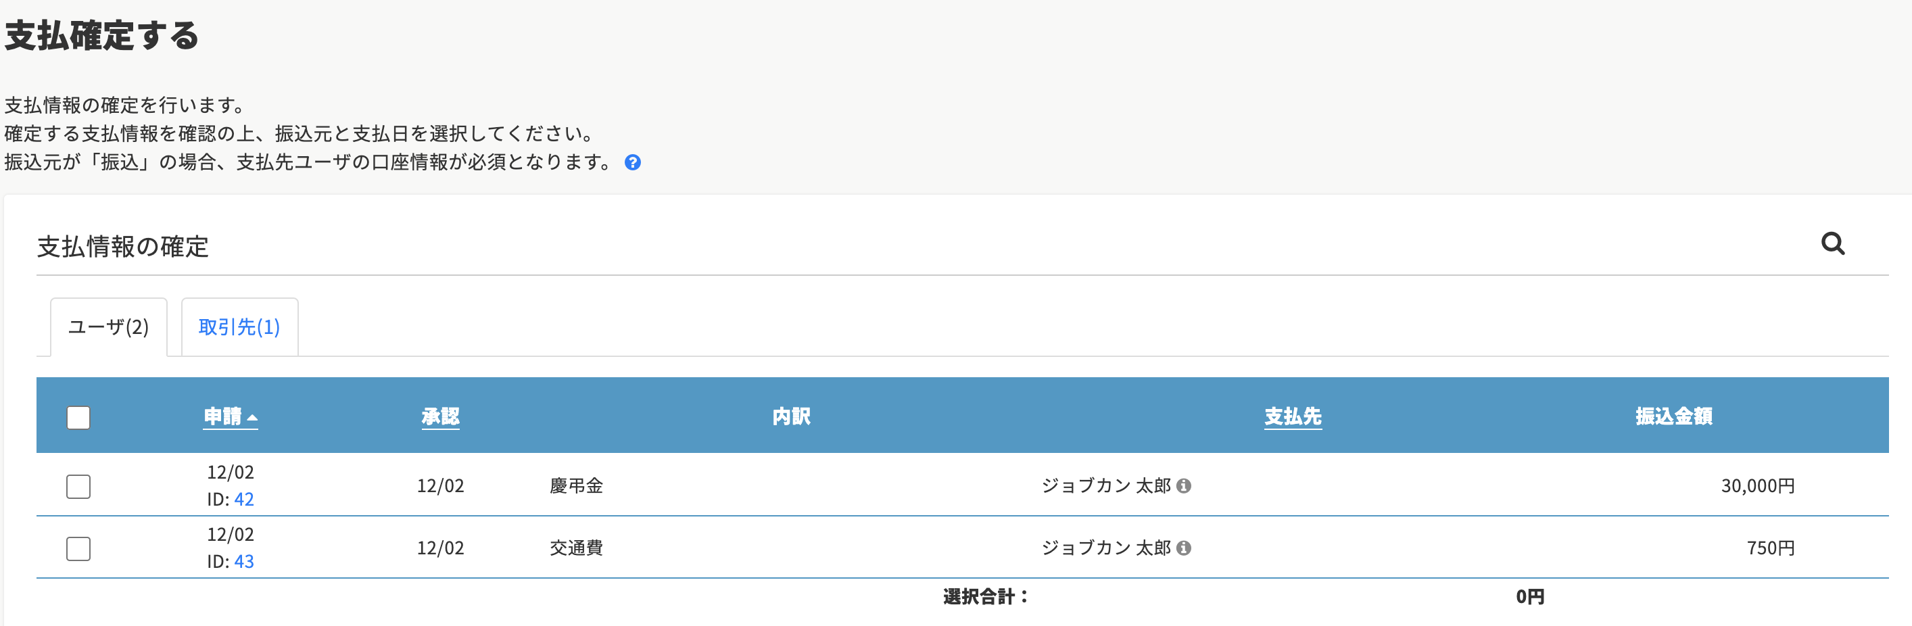Toggle the select-all checkbox in table header
Screen dimensions: 1912x626
[x=78, y=417]
